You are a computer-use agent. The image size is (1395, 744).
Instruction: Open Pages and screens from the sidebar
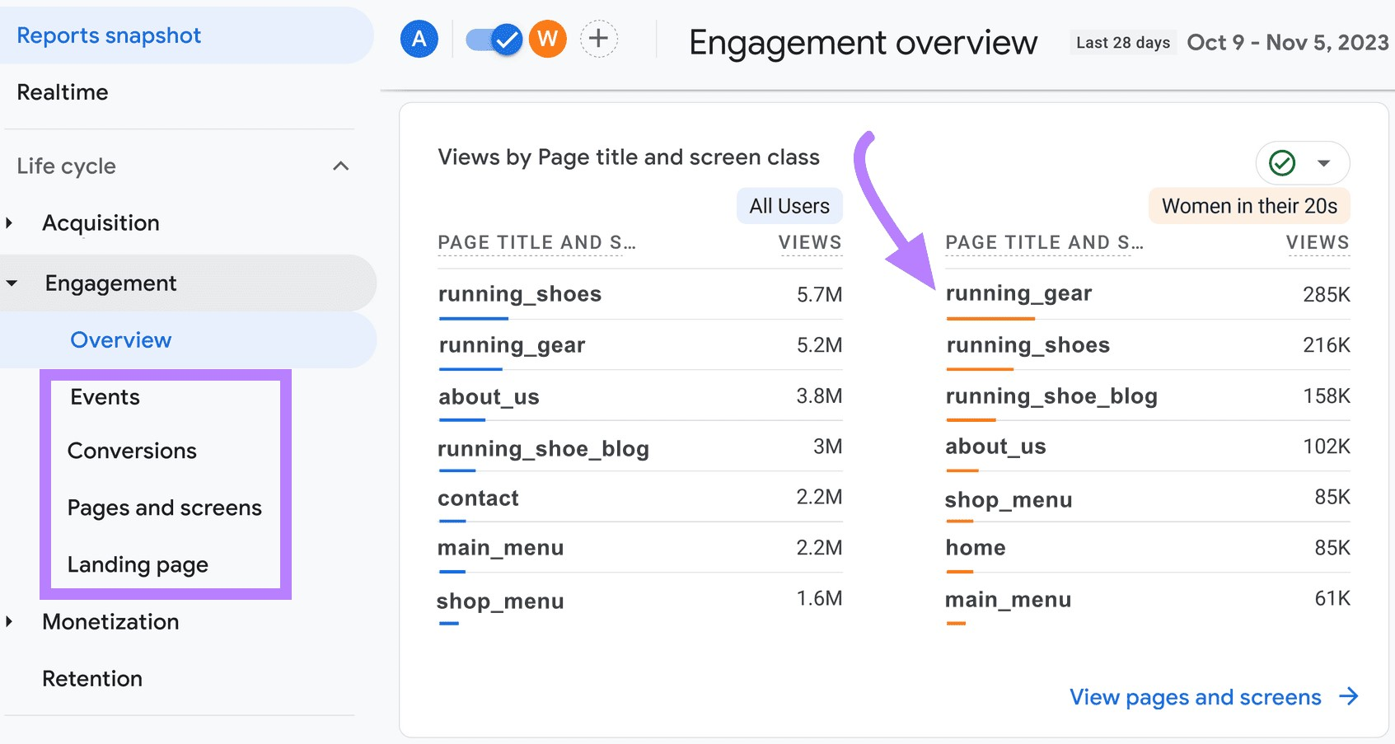(x=164, y=508)
